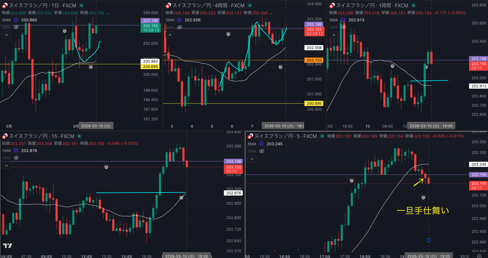Unhide the second SMA on the 5-minute chart
The image size is (488, 258).
[x=262, y=151]
